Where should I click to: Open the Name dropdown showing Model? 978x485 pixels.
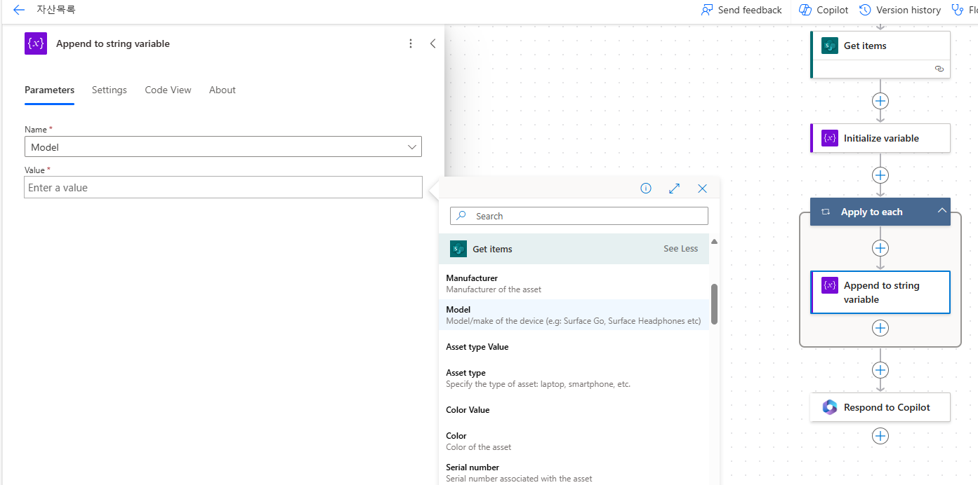(223, 147)
